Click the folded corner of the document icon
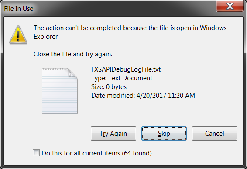Viewport: 247px width, 169px height. pyautogui.click(x=72, y=73)
